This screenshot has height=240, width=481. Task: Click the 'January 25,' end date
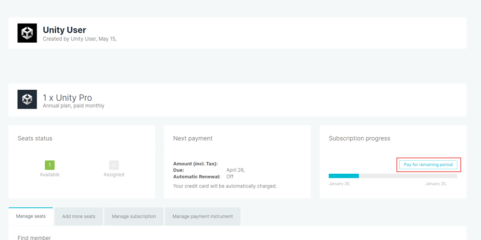pyautogui.click(x=436, y=184)
